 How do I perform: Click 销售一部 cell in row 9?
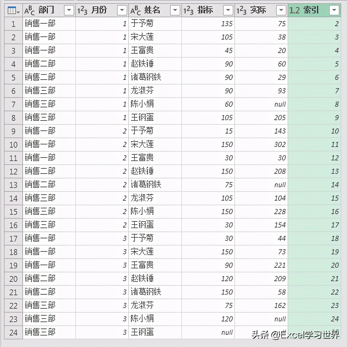click(x=49, y=131)
